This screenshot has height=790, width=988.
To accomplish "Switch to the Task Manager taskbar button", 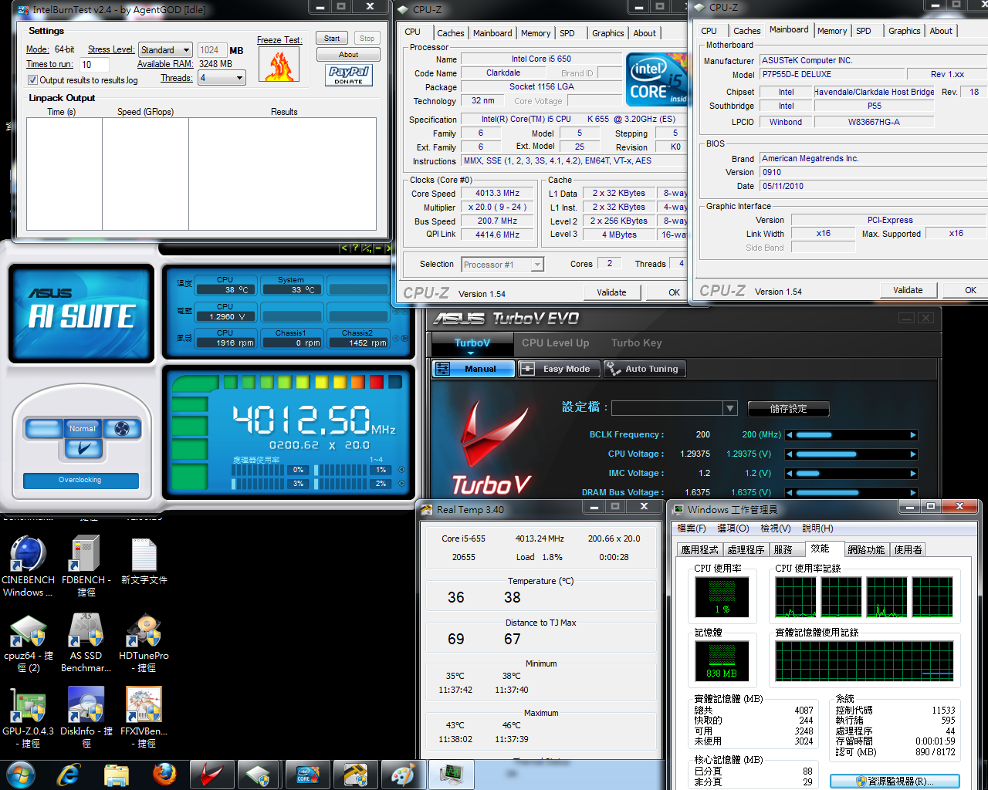I will 451,775.
